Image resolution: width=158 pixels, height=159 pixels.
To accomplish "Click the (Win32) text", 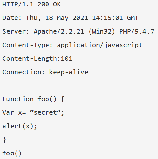I will click(x=102, y=32).
